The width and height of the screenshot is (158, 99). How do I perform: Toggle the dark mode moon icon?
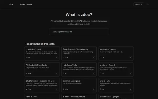pos(147,4)
